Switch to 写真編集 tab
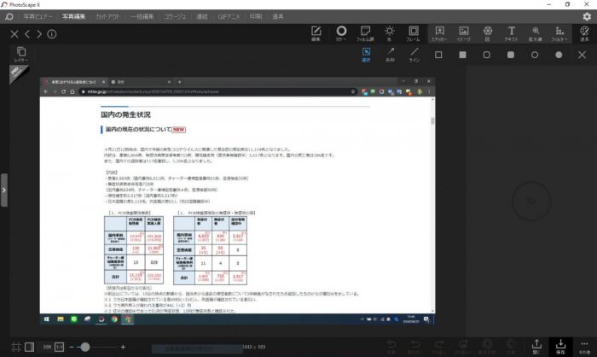This screenshot has width=597, height=357. (x=74, y=17)
